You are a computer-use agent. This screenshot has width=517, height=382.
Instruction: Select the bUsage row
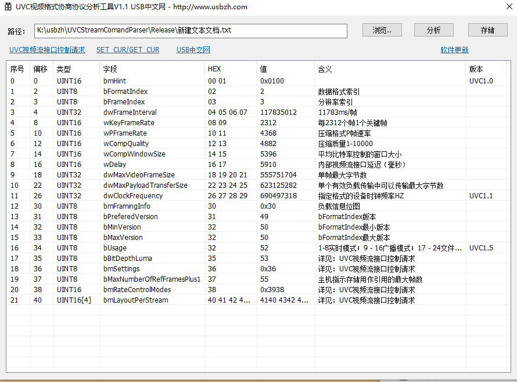point(116,248)
